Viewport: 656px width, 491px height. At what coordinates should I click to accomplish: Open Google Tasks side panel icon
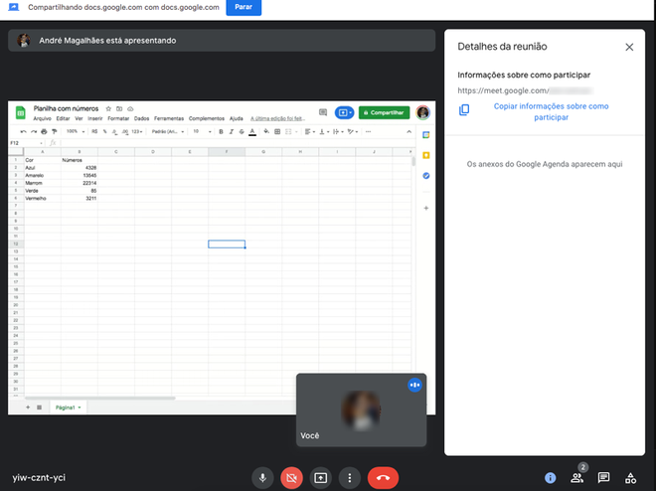pyautogui.click(x=425, y=176)
